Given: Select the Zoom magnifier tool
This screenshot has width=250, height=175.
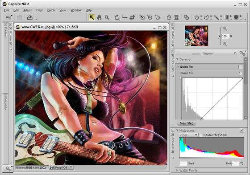Looking at the screenshot, I should pos(107,17).
